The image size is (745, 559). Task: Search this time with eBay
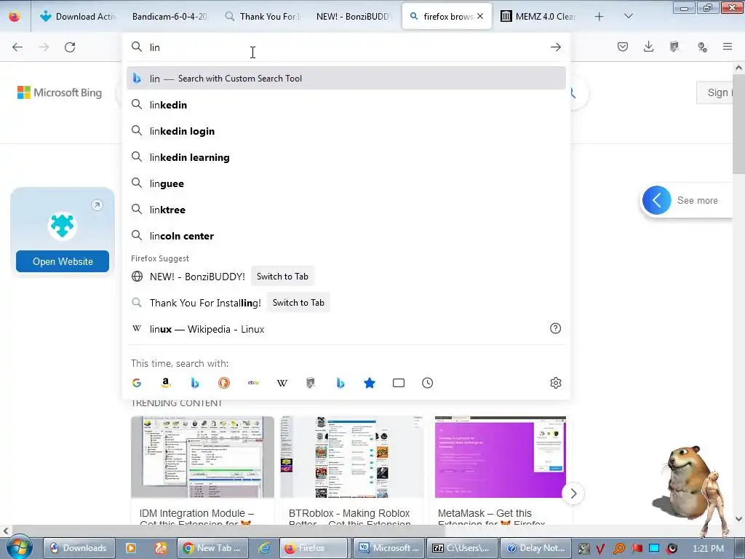click(253, 383)
